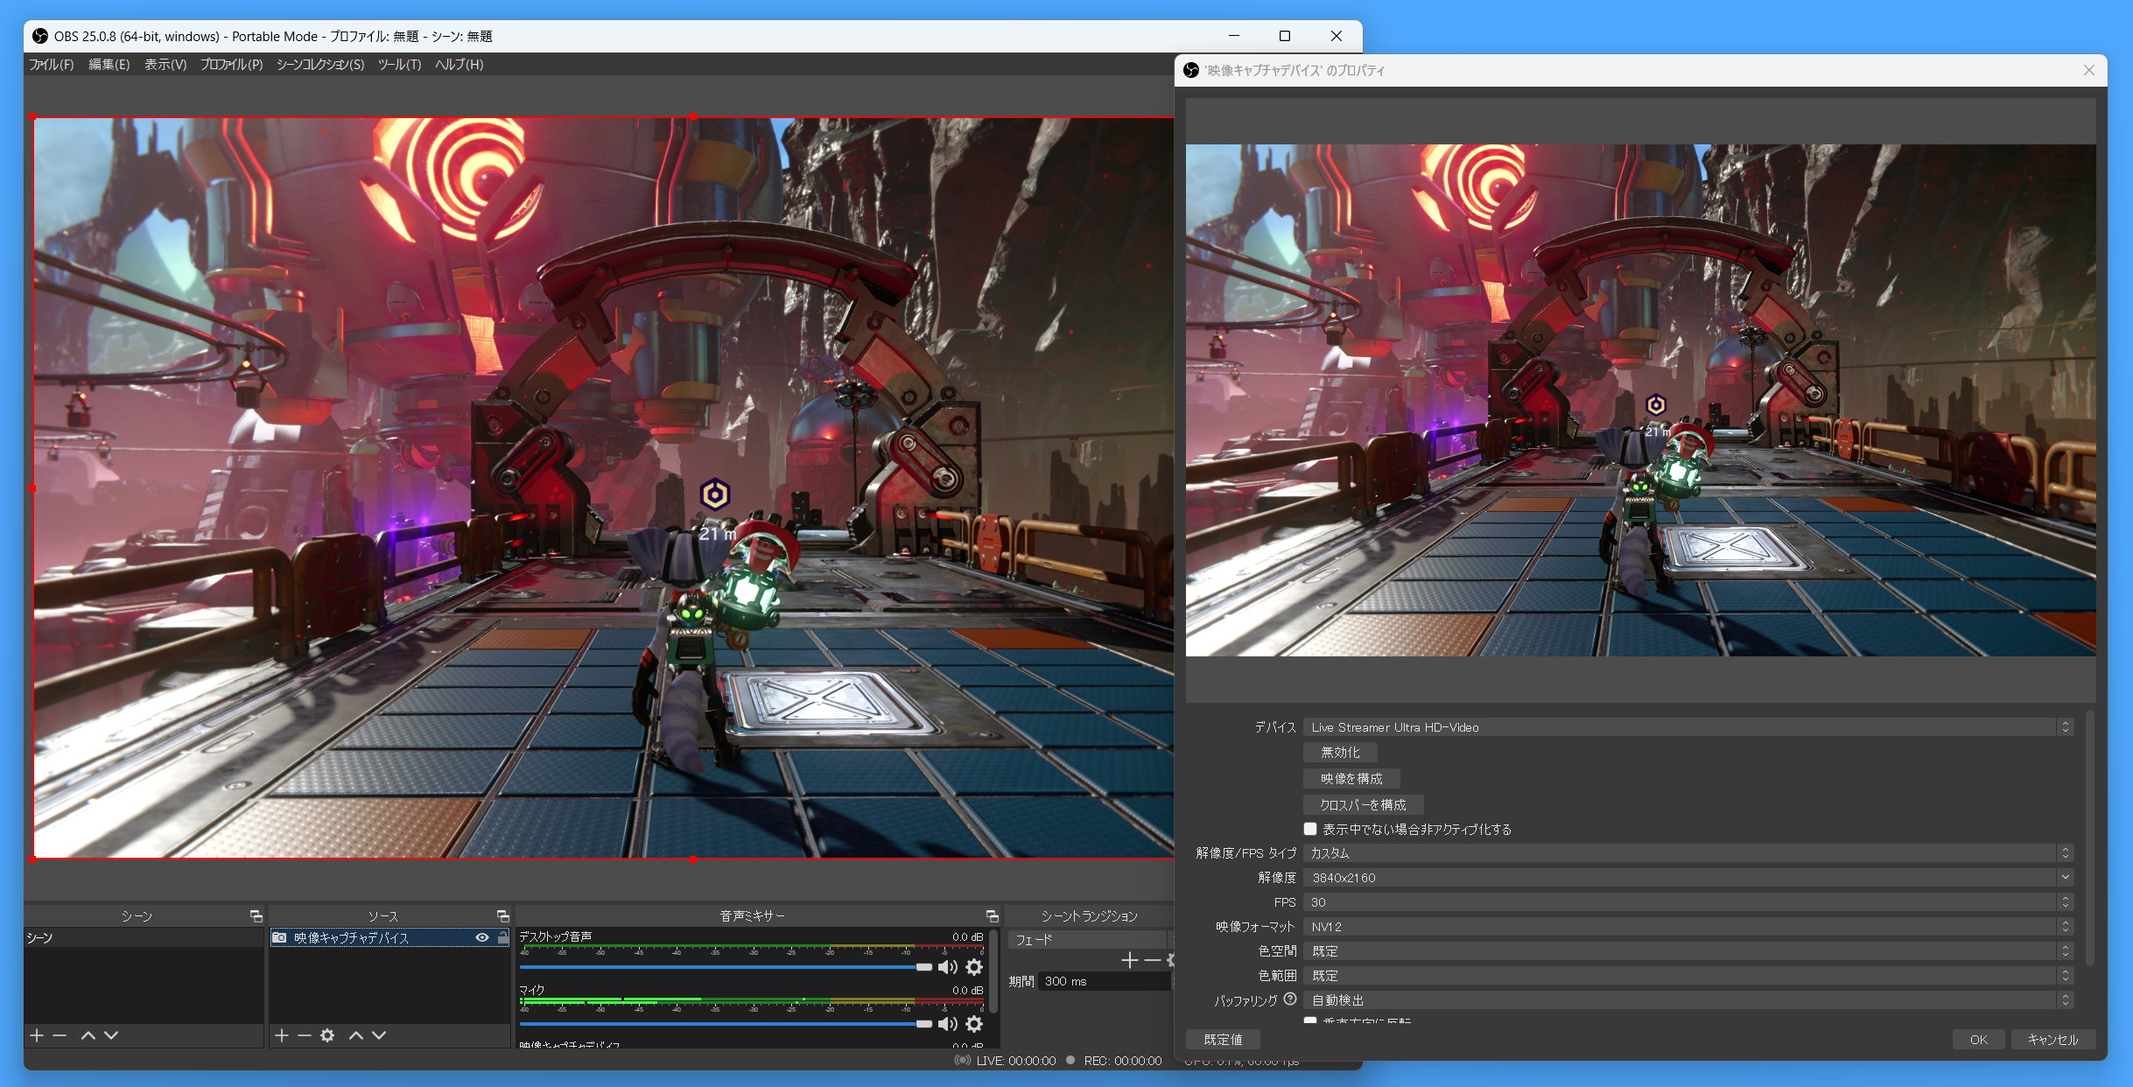This screenshot has width=2133, height=1087.
Task: Open マイク audio settings gear
Action: tap(974, 1023)
